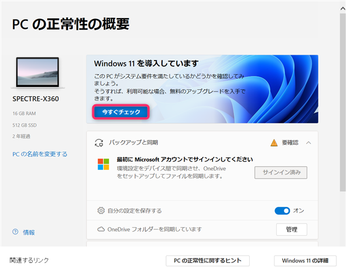Click the 2 年経過 text
Viewport: 346px width, 272px height.
(x=21, y=136)
